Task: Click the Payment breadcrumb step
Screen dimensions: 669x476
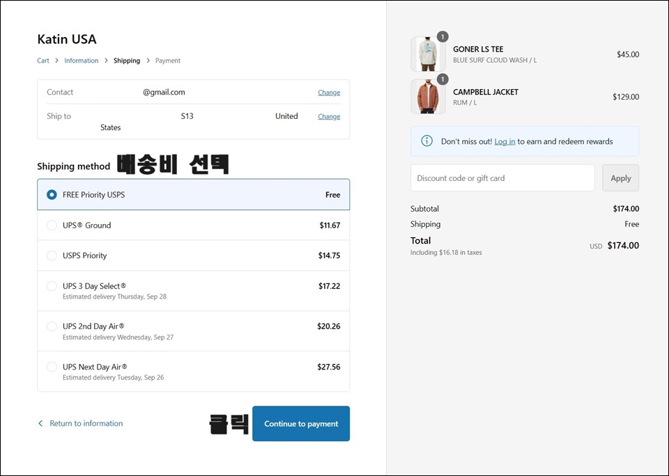Action: pos(168,61)
